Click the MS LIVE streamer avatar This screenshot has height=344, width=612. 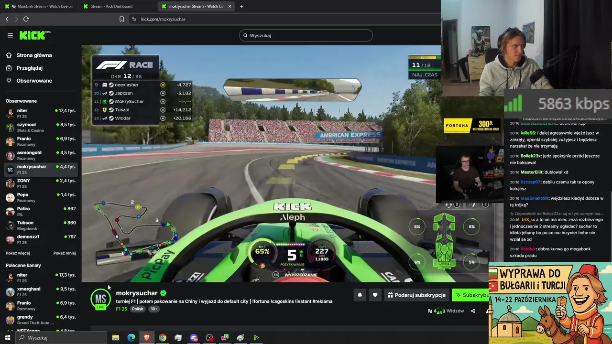100,300
